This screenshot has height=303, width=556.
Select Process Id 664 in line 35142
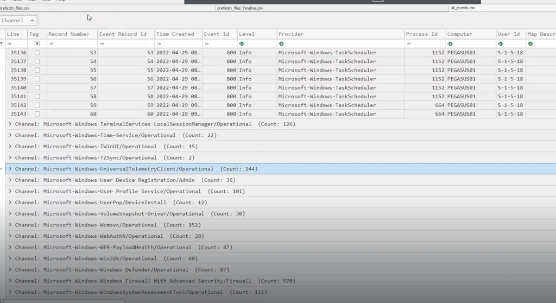(425, 105)
